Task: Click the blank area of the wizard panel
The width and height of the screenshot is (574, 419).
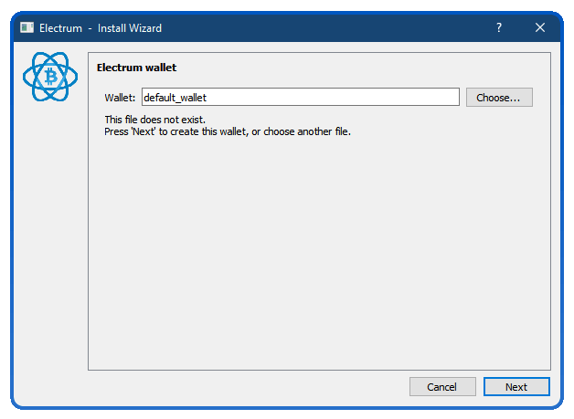Action: pyautogui.click(x=319, y=252)
